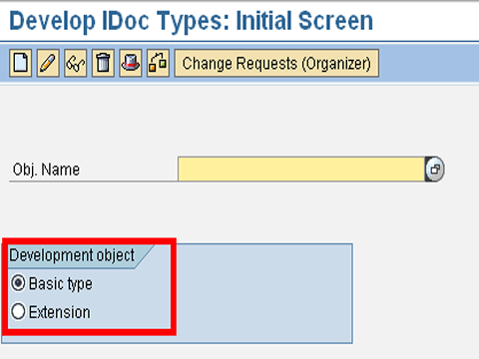Open the search help beside Obj. Name
The height and width of the screenshot is (359, 479).
[435, 170]
